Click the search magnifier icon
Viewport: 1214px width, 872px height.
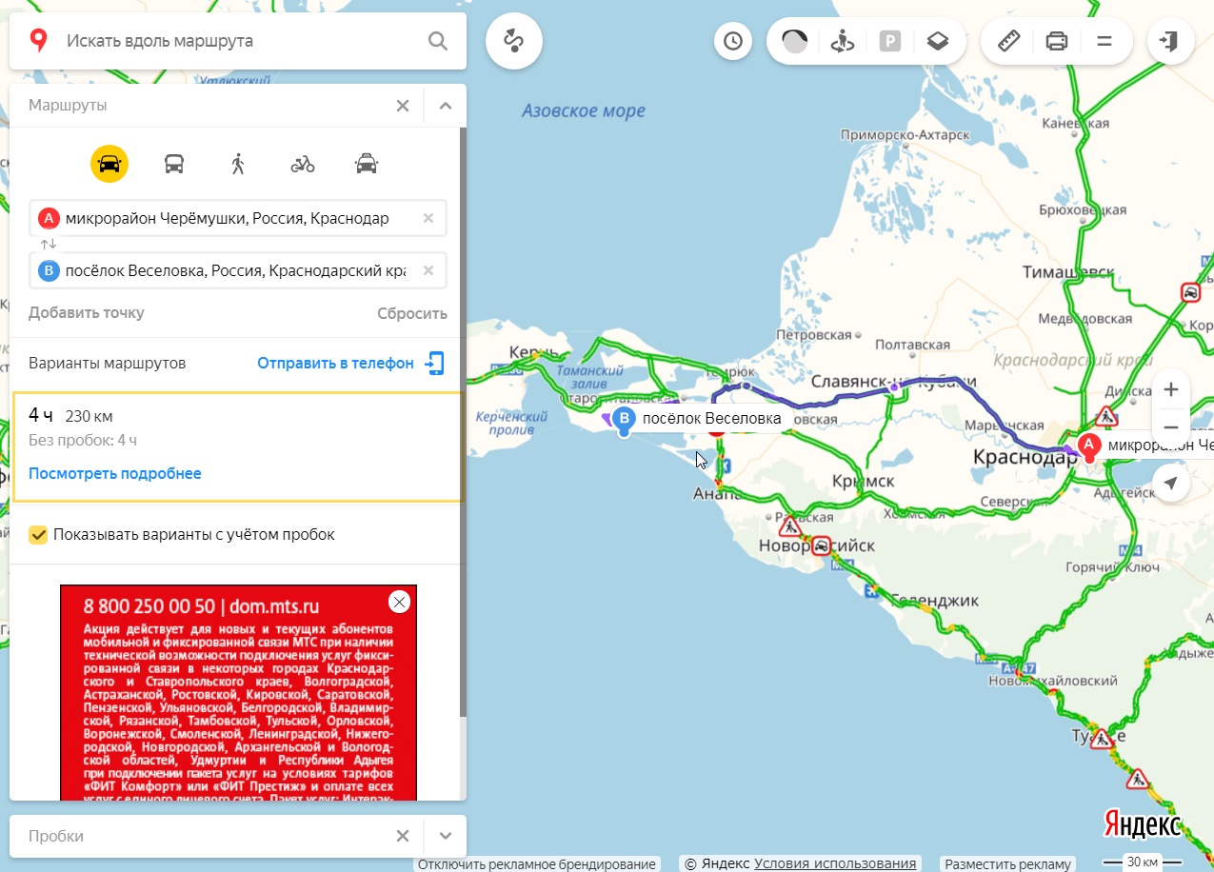click(437, 41)
